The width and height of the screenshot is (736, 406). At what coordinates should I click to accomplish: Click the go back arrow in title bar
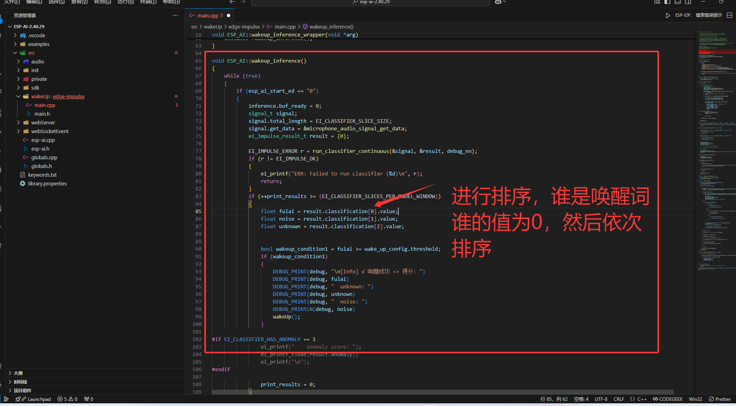coord(233,2)
